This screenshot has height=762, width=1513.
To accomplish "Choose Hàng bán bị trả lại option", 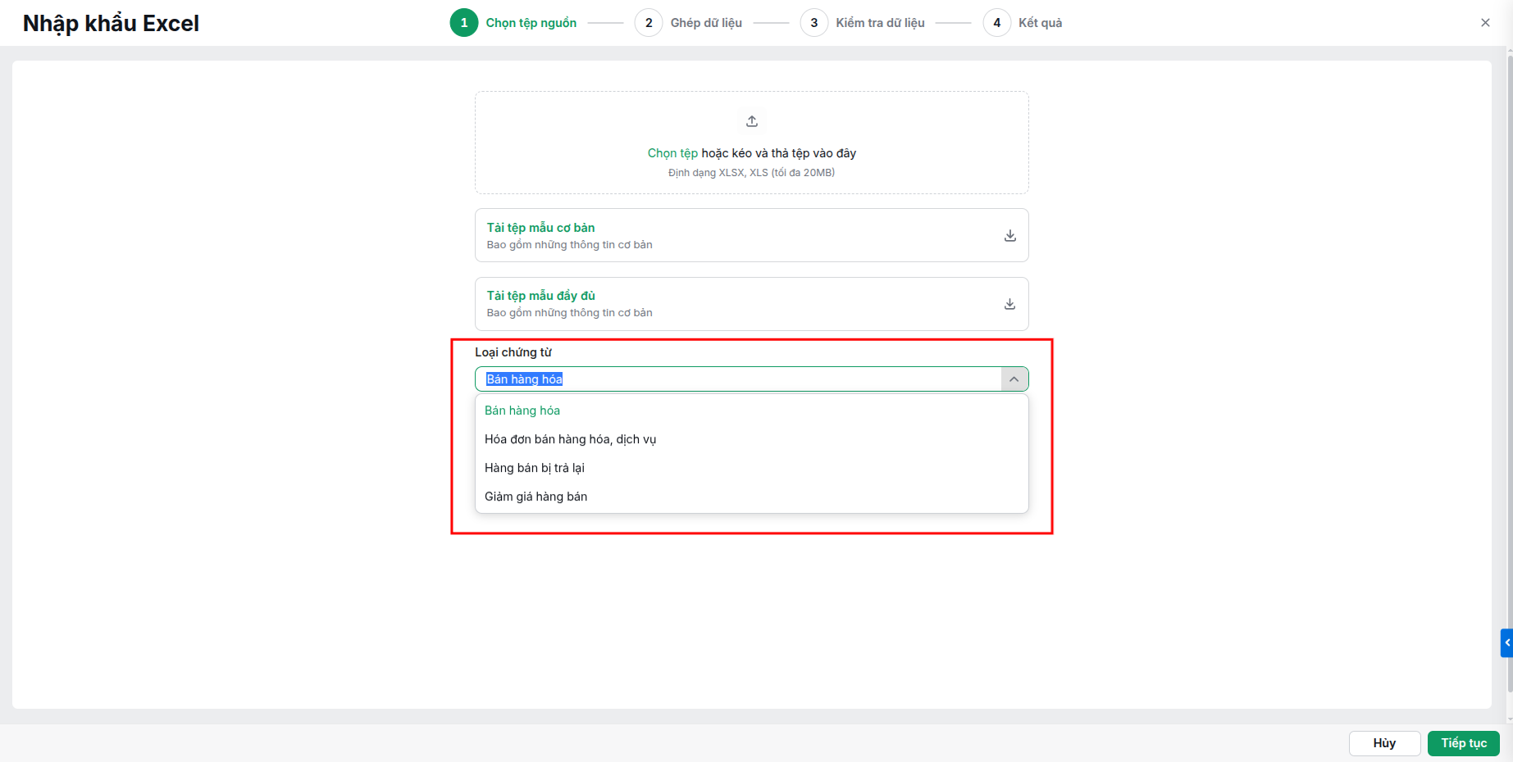I will 752,468.
